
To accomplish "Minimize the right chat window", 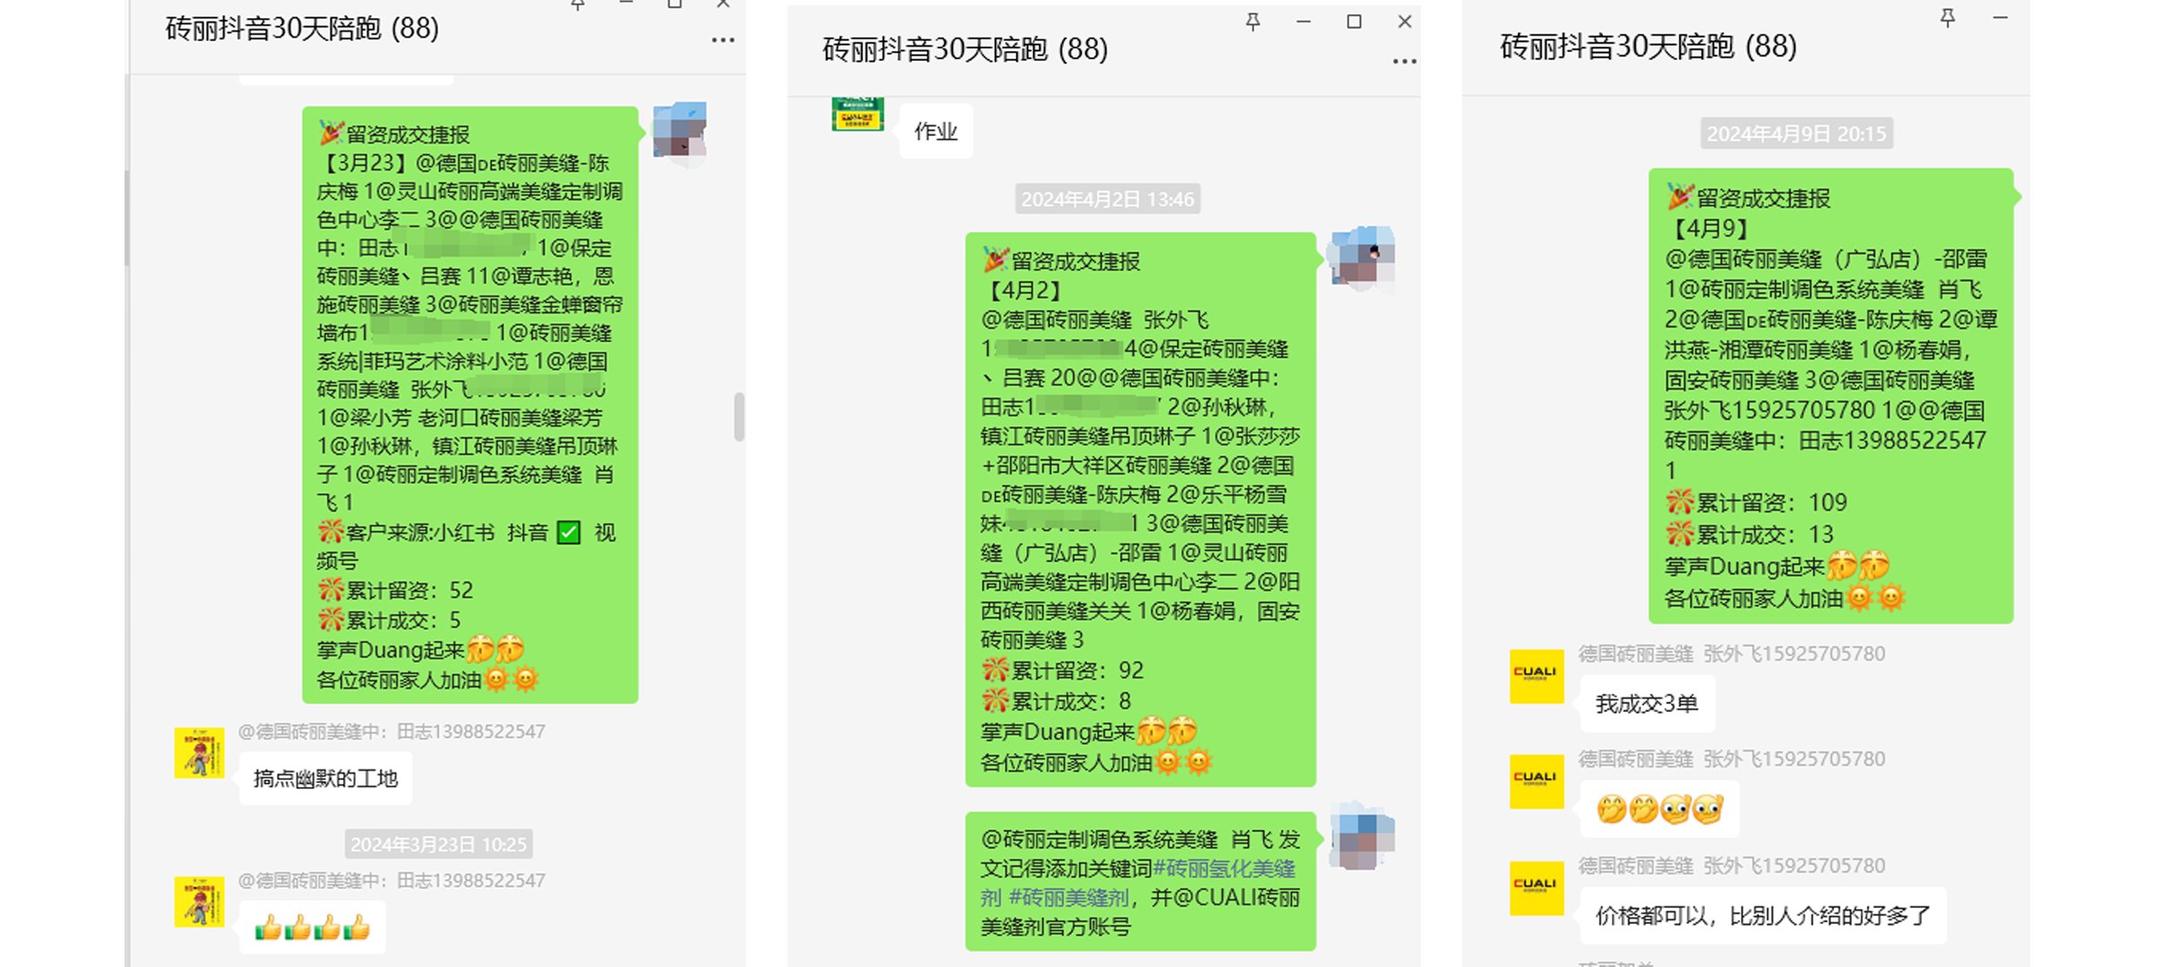I will pyautogui.click(x=2000, y=18).
